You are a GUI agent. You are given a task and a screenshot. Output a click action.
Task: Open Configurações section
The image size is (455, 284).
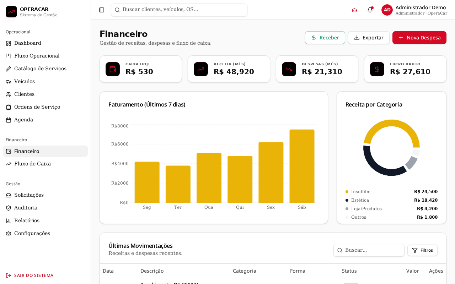[x=45, y=234]
